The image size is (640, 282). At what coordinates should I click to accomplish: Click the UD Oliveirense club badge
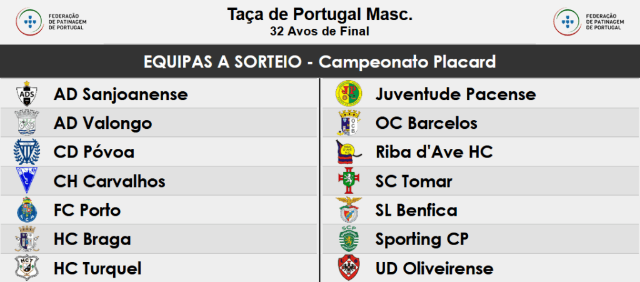(349, 268)
